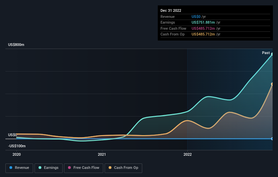Select the Earnings endpoint marker at Dec 2022
Viewport: 278px width, 177px height.
[x=272, y=54]
